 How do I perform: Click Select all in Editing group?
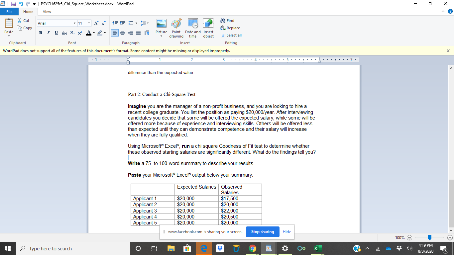[231, 35]
